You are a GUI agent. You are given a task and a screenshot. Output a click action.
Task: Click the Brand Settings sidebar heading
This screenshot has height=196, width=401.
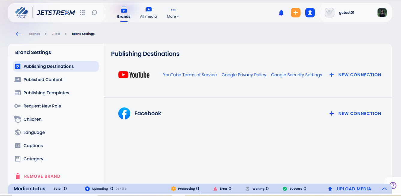click(x=33, y=52)
